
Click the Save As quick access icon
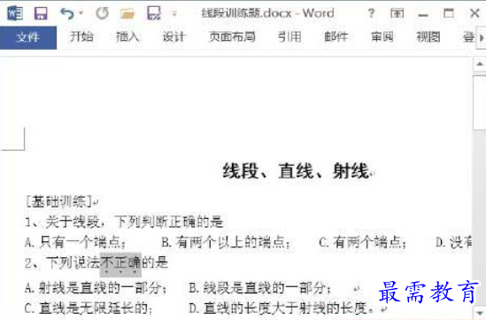(154, 13)
